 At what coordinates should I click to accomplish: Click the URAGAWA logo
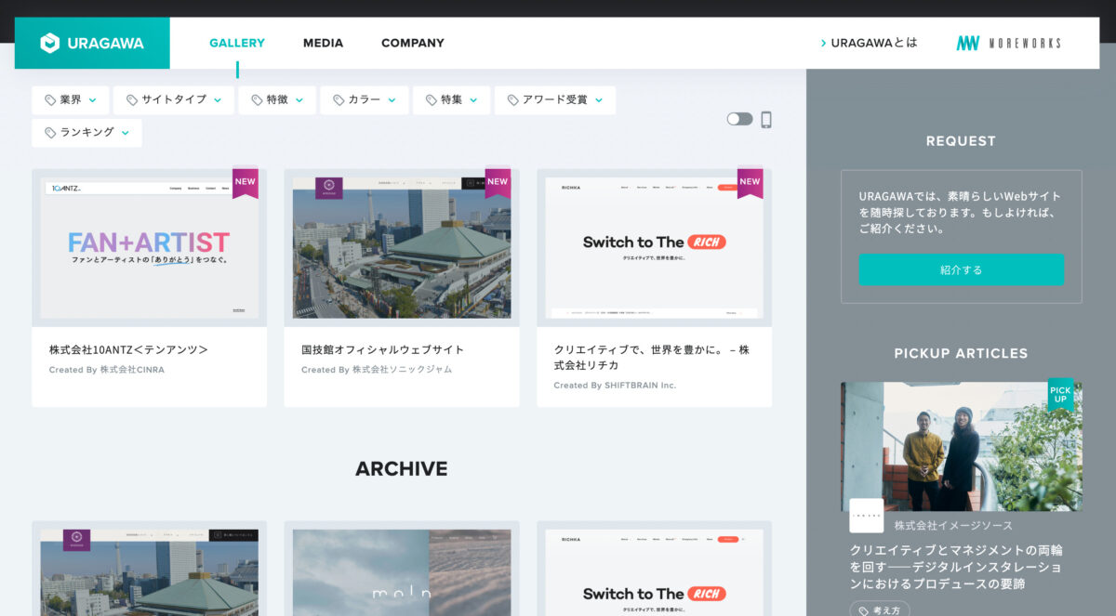pos(92,43)
